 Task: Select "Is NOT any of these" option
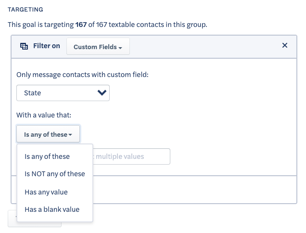[55, 174]
